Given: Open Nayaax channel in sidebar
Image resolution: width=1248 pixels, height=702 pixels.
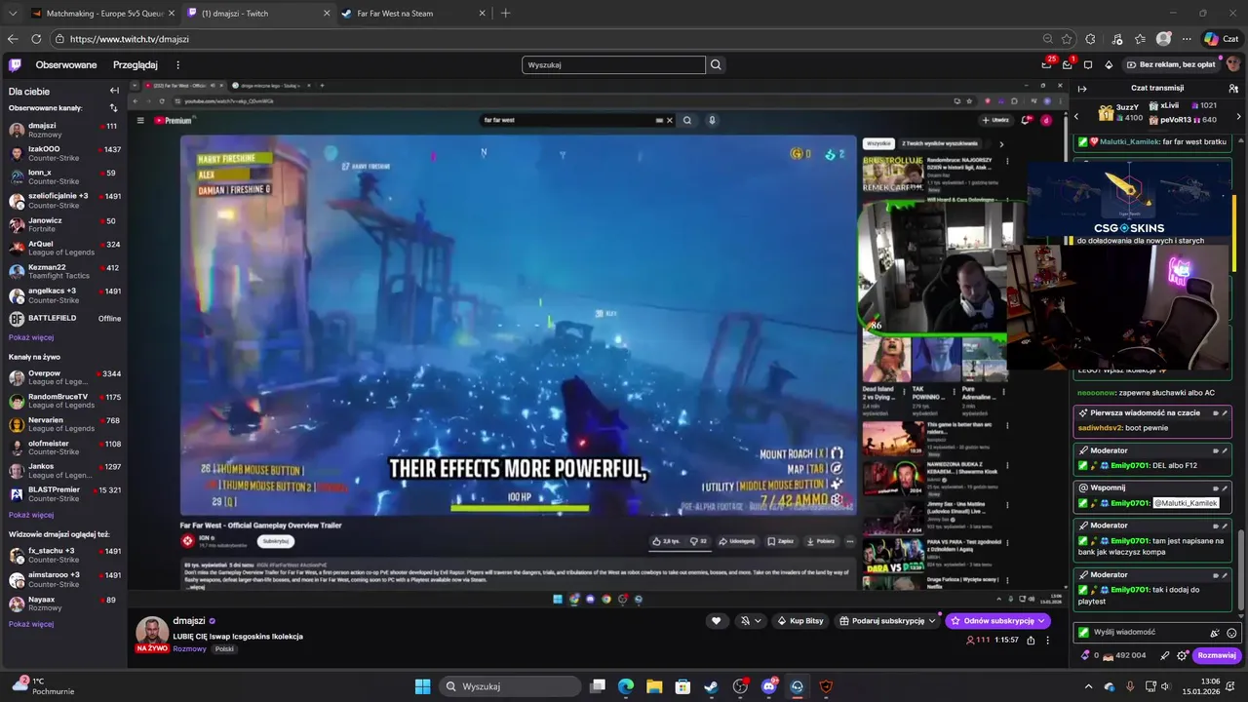Looking at the screenshot, I should (x=63, y=604).
